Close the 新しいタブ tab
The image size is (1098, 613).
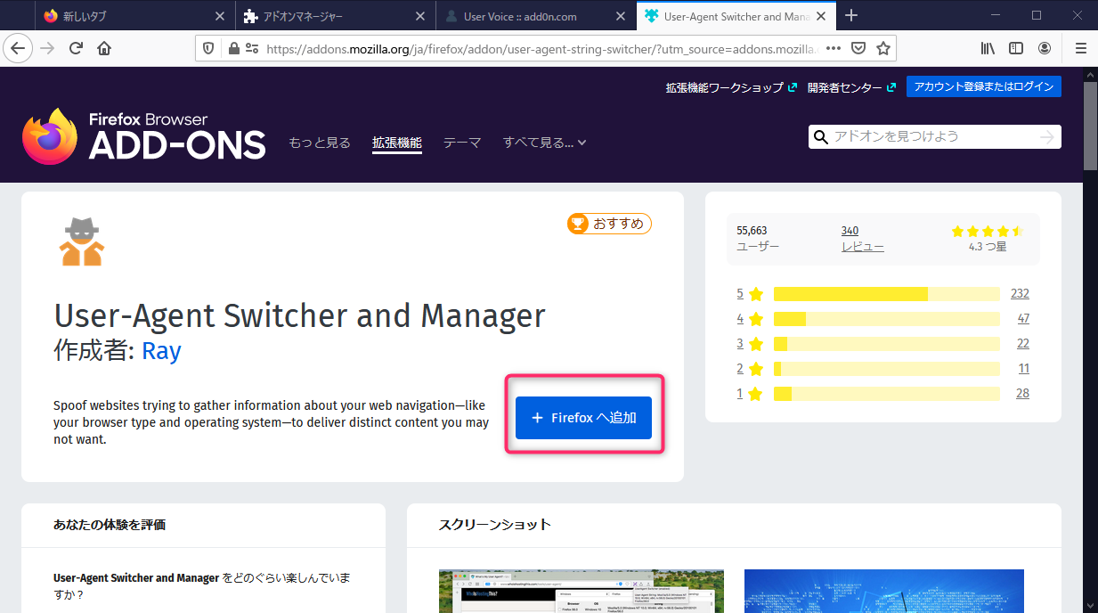pos(221,16)
